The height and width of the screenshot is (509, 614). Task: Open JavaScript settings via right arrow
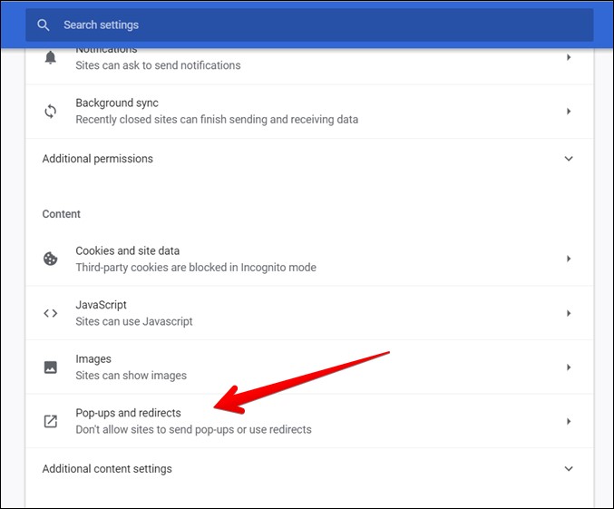tap(569, 313)
